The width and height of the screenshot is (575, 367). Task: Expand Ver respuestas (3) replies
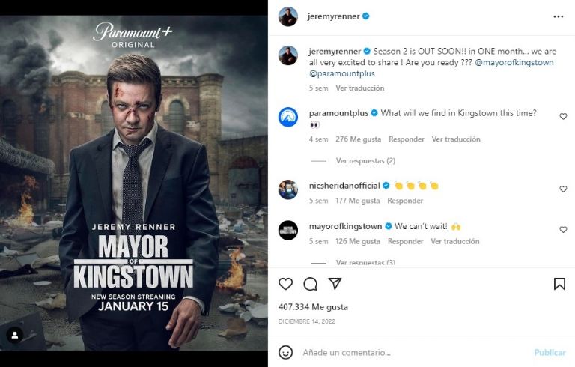pos(365,263)
